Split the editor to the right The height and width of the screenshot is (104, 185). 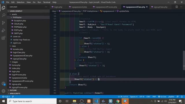[177, 7]
